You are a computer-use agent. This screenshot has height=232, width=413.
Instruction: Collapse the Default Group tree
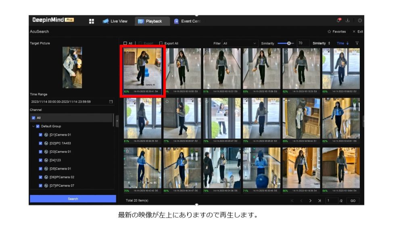tap(33, 126)
